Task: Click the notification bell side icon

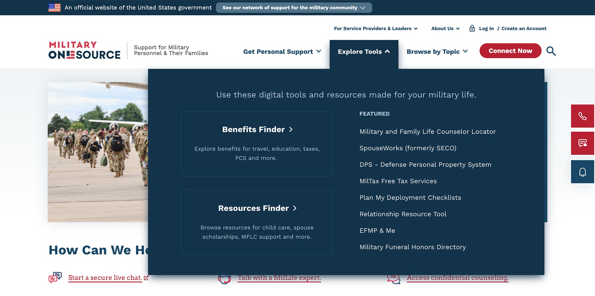Action: point(582,172)
